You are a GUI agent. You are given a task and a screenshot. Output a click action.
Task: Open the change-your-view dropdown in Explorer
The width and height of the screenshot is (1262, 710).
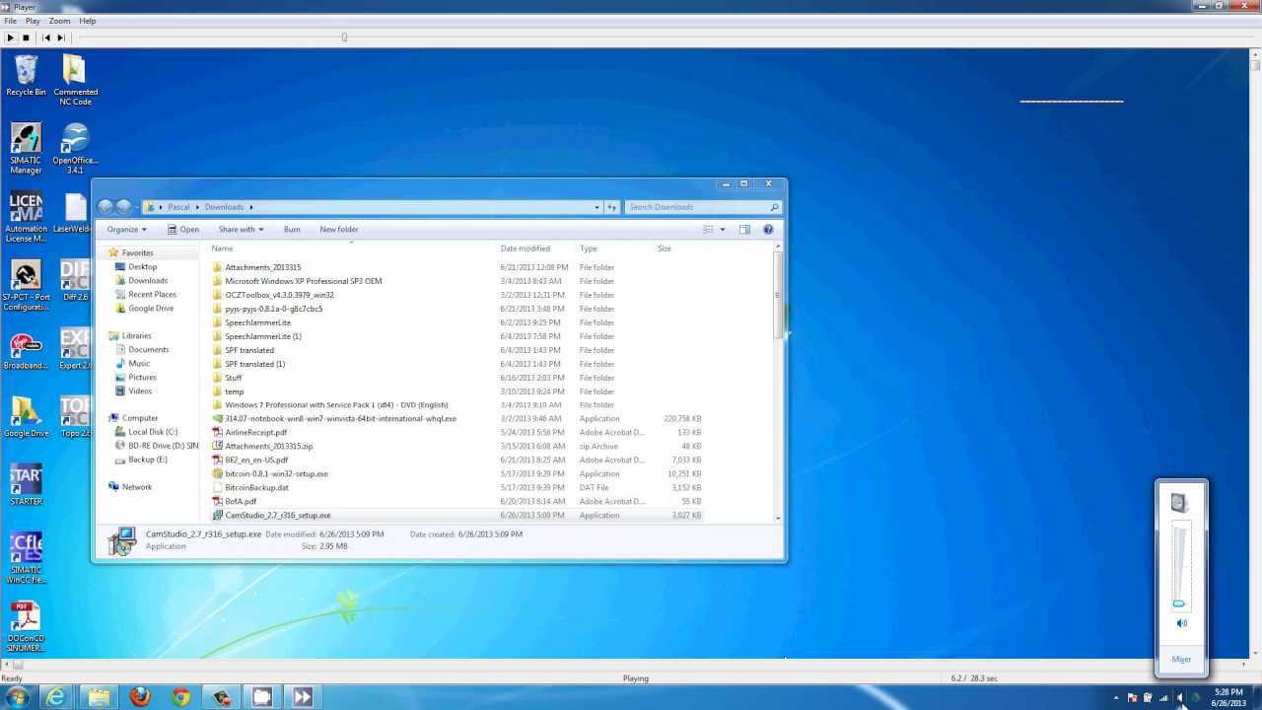pos(712,229)
